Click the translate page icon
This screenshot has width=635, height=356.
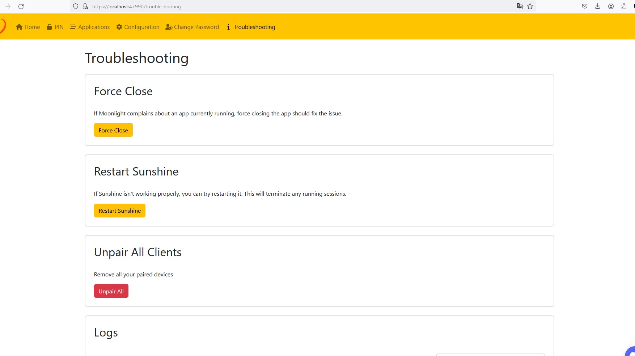tap(520, 7)
